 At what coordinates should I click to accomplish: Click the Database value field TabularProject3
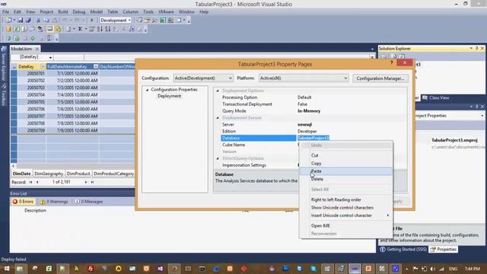tap(314, 139)
